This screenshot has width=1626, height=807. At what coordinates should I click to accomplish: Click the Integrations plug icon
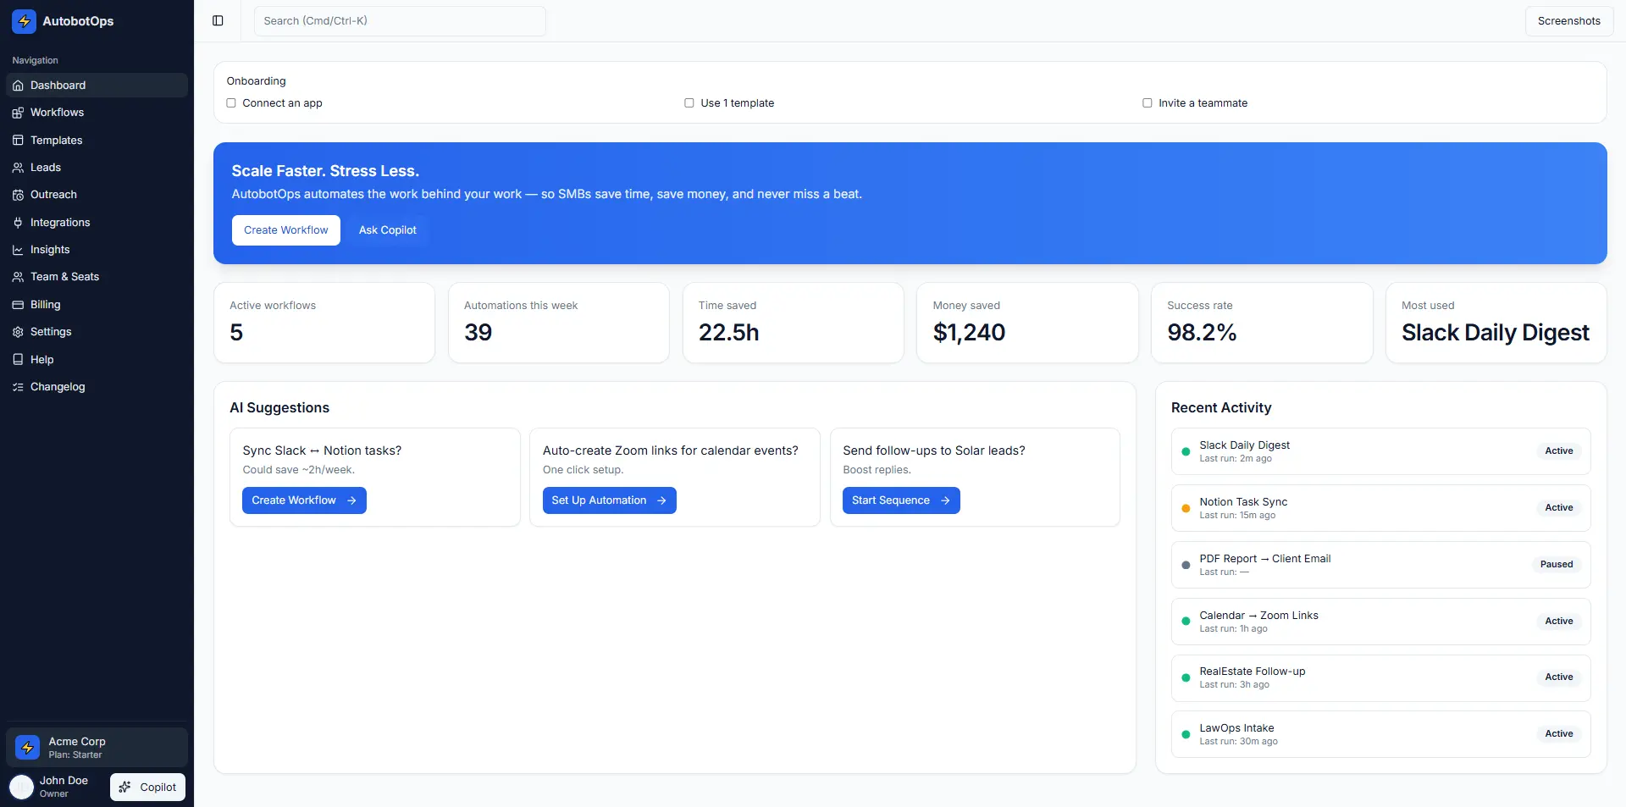click(18, 223)
